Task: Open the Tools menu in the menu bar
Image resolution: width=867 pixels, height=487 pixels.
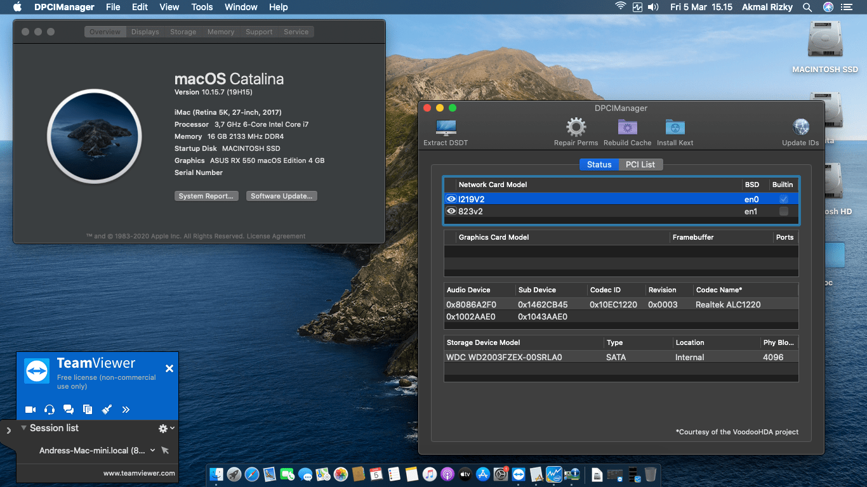Action: pos(202,7)
